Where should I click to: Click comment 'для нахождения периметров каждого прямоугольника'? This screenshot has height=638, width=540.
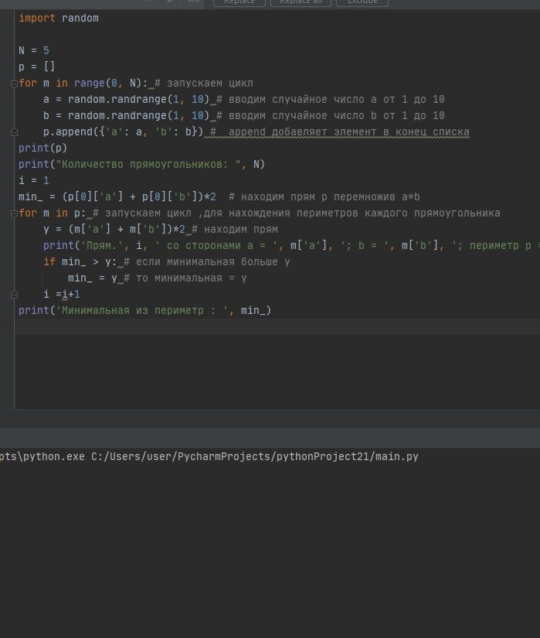(x=352, y=213)
